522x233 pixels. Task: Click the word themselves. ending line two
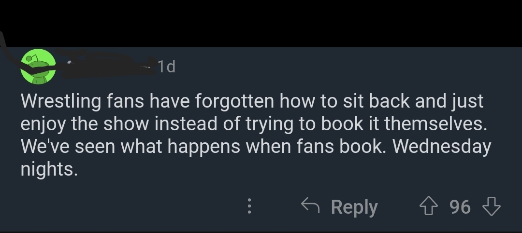pyautogui.click(x=435, y=123)
